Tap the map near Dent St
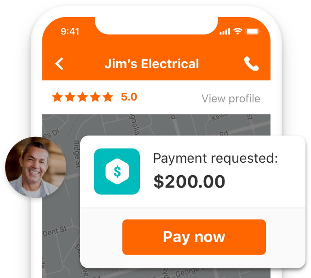 click(x=55, y=231)
